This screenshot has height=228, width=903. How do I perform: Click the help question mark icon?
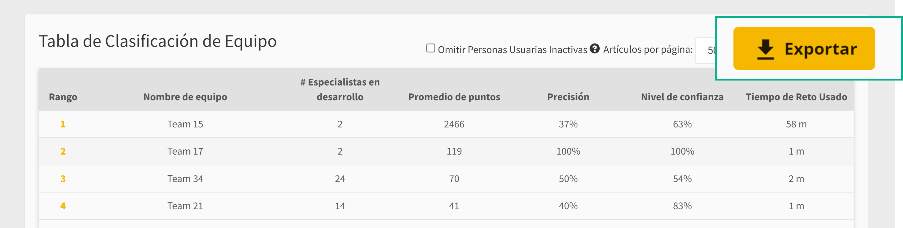click(x=594, y=48)
